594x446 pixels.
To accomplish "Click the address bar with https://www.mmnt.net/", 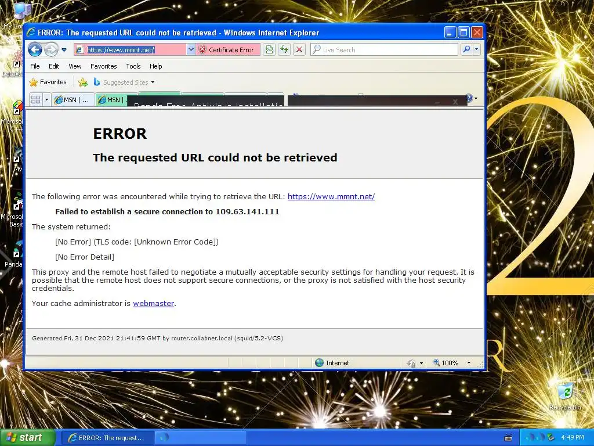I will tap(130, 50).
